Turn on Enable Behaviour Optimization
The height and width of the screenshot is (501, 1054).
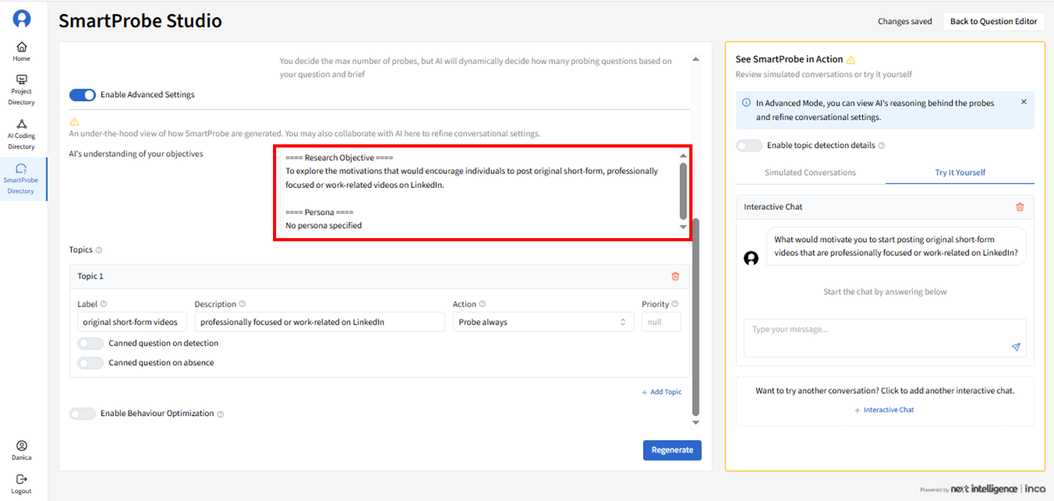pos(83,414)
